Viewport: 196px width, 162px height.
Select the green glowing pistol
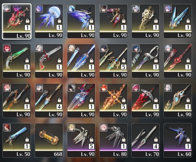tap(17, 61)
